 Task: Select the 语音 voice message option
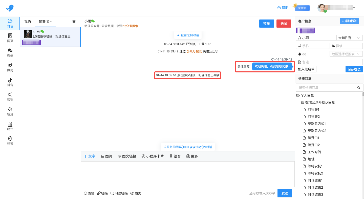pyautogui.click(x=175, y=156)
